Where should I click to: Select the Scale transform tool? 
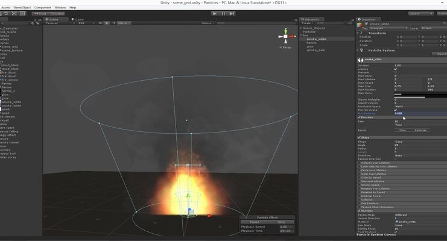click(14, 13)
